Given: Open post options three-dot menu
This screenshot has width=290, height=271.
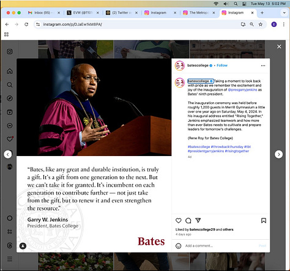Looking at the screenshot, I should [263, 65].
